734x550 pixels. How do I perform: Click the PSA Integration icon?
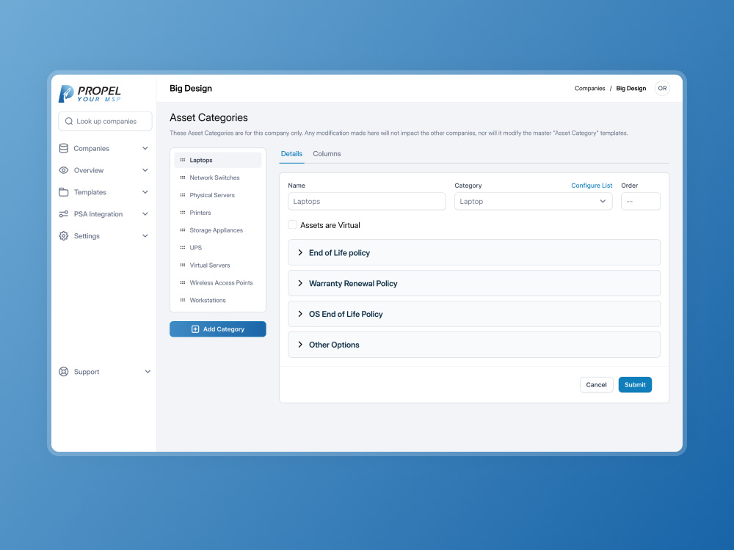(x=64, y=214)
